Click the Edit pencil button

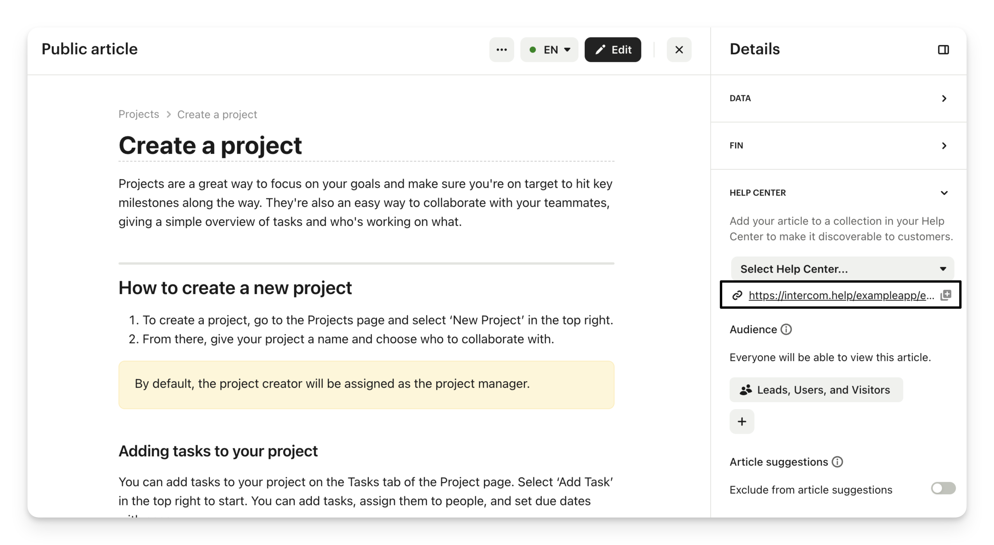613,50
